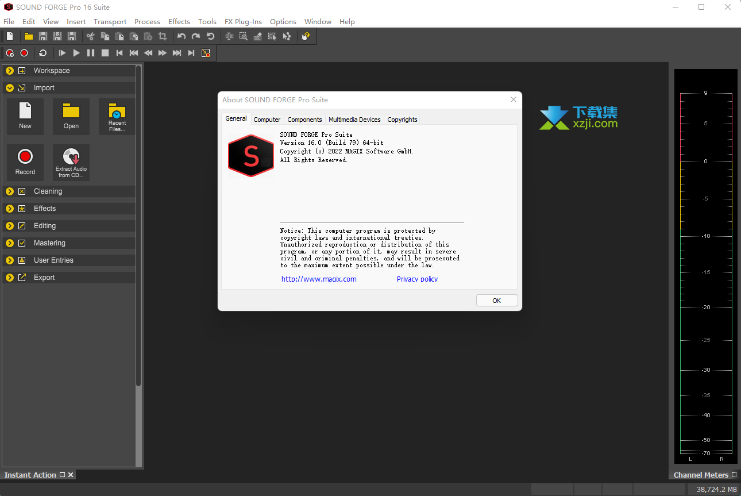Click the Play transport button
The image size is (741, 496).
(x=76, y=53)
